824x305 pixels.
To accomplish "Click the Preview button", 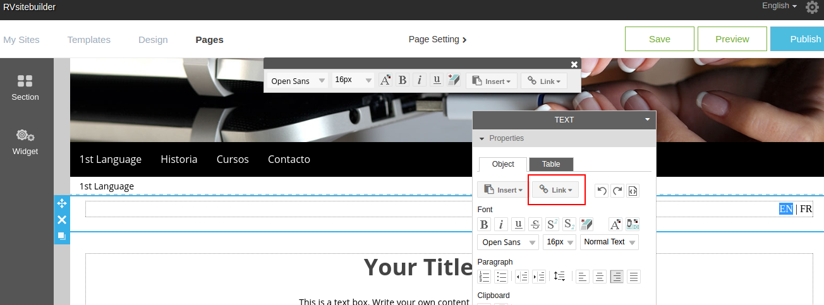I will coord(732,39).
